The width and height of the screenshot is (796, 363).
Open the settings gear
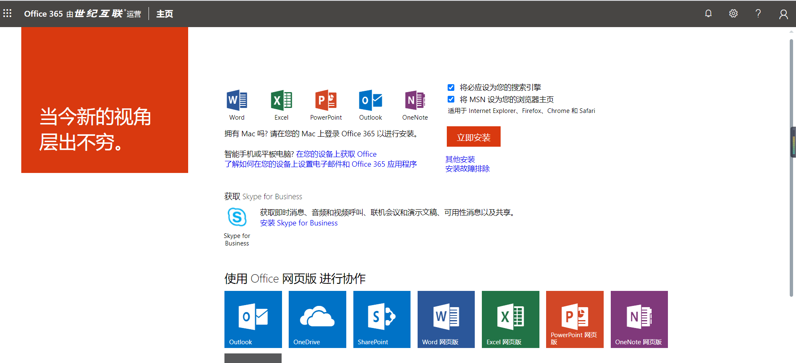733,14
